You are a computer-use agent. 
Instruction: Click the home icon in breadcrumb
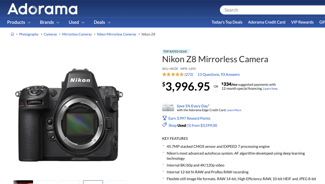pos(13,34)
